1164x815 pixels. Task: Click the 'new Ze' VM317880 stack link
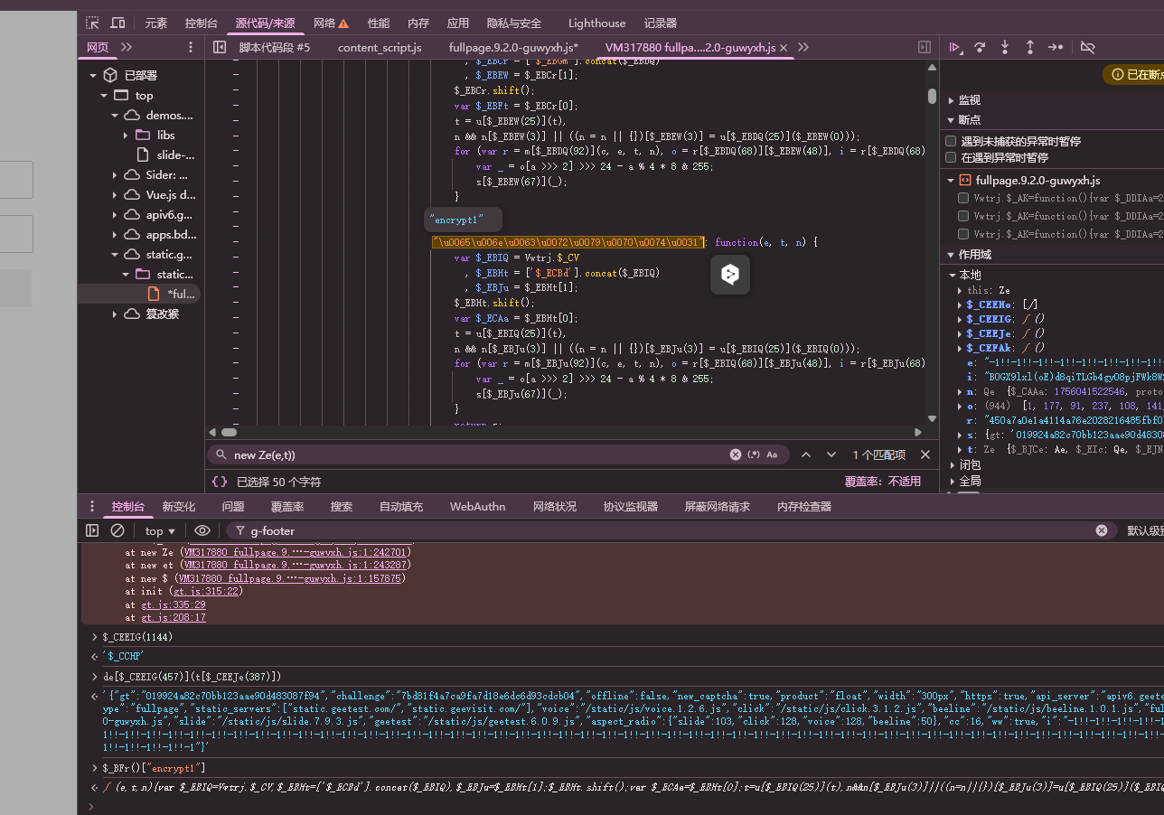click(295, 551)
